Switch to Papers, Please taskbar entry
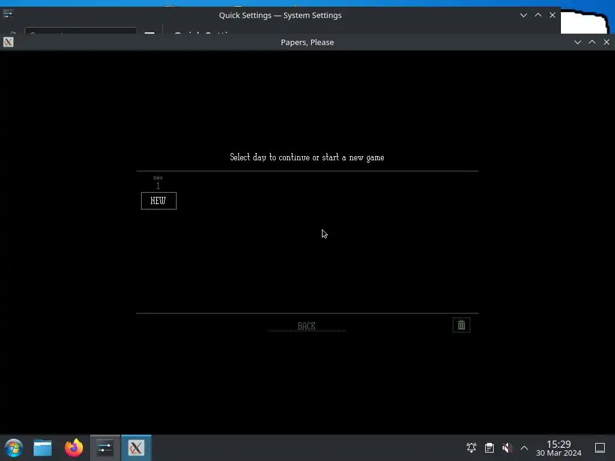Viewport: 615px width, 461px height. pos(136,448)
